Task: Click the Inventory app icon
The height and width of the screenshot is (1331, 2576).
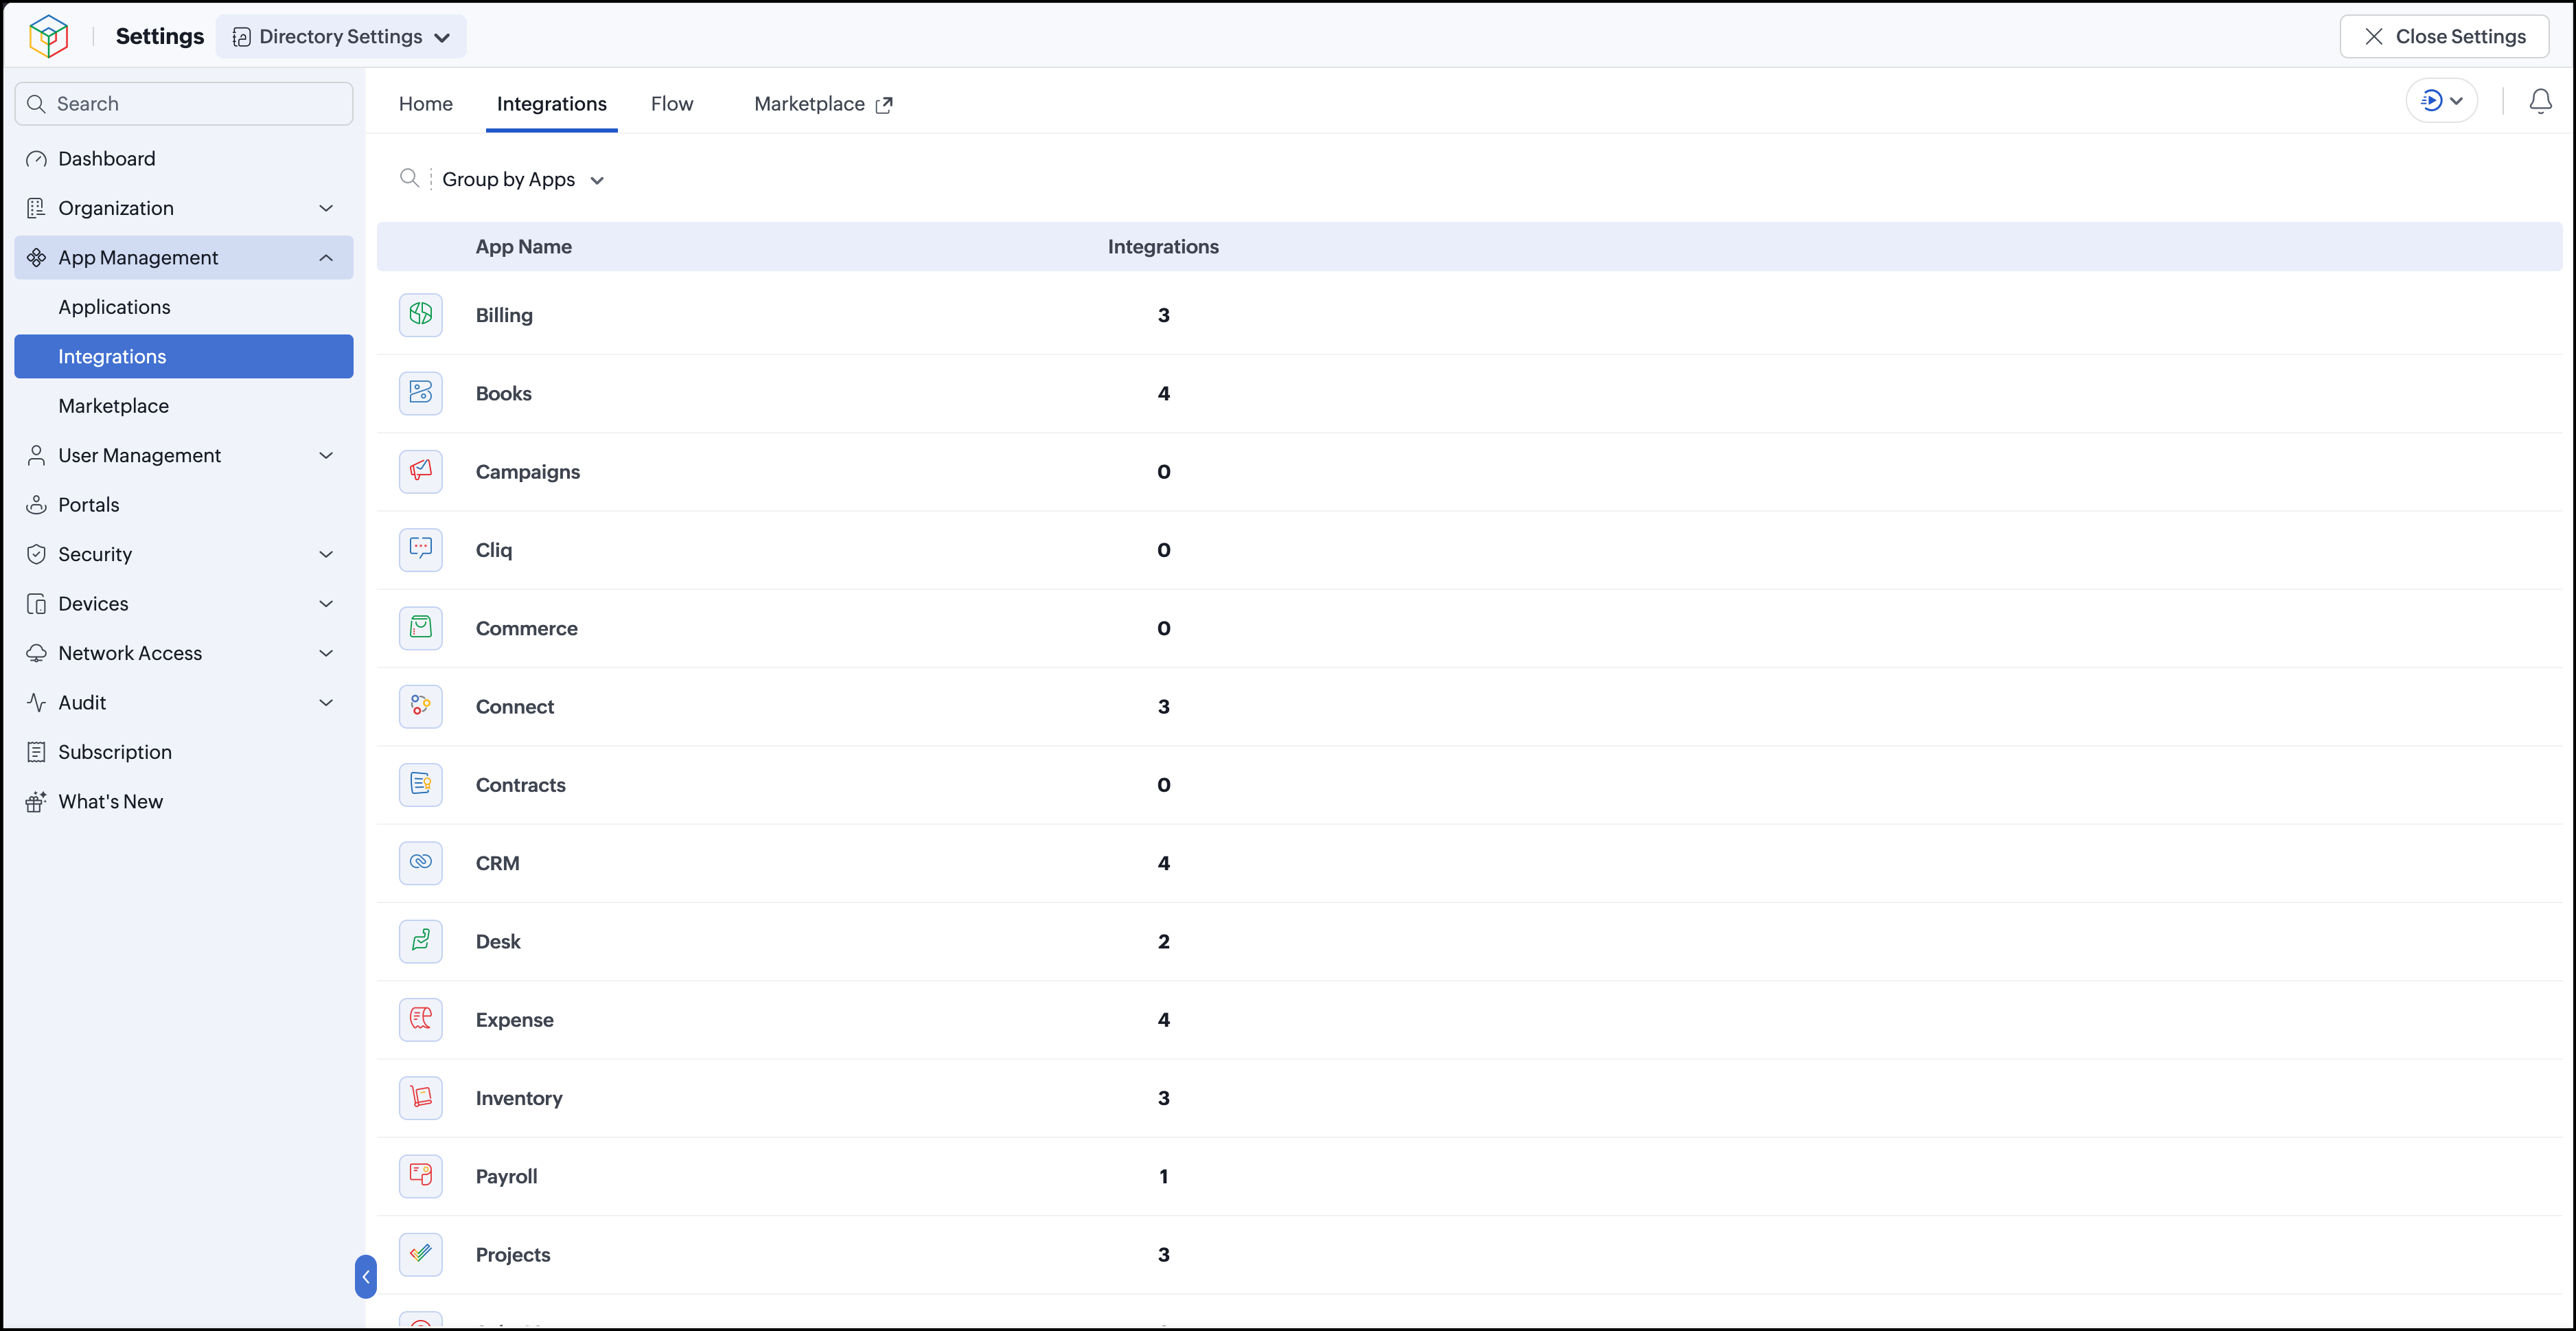Action: [421, 1098]
